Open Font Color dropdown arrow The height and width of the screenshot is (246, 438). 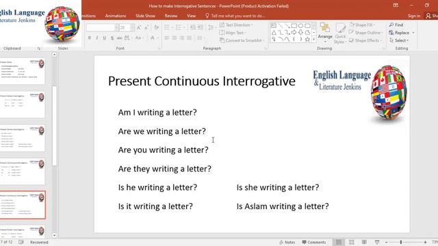tap(158, 38)
